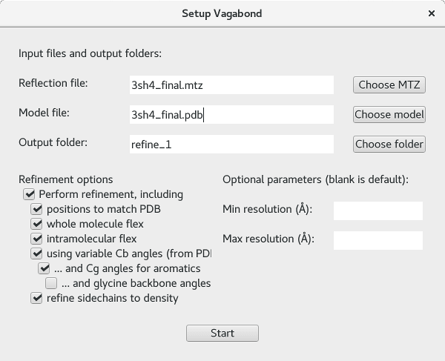445x361 pixels.
Task: Click the Setup Vagabond title bar
Action: [222, 13]
